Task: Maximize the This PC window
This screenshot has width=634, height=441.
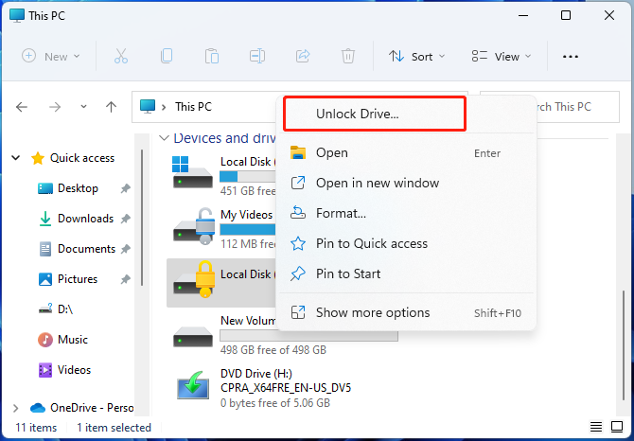Action: point(566,15)
